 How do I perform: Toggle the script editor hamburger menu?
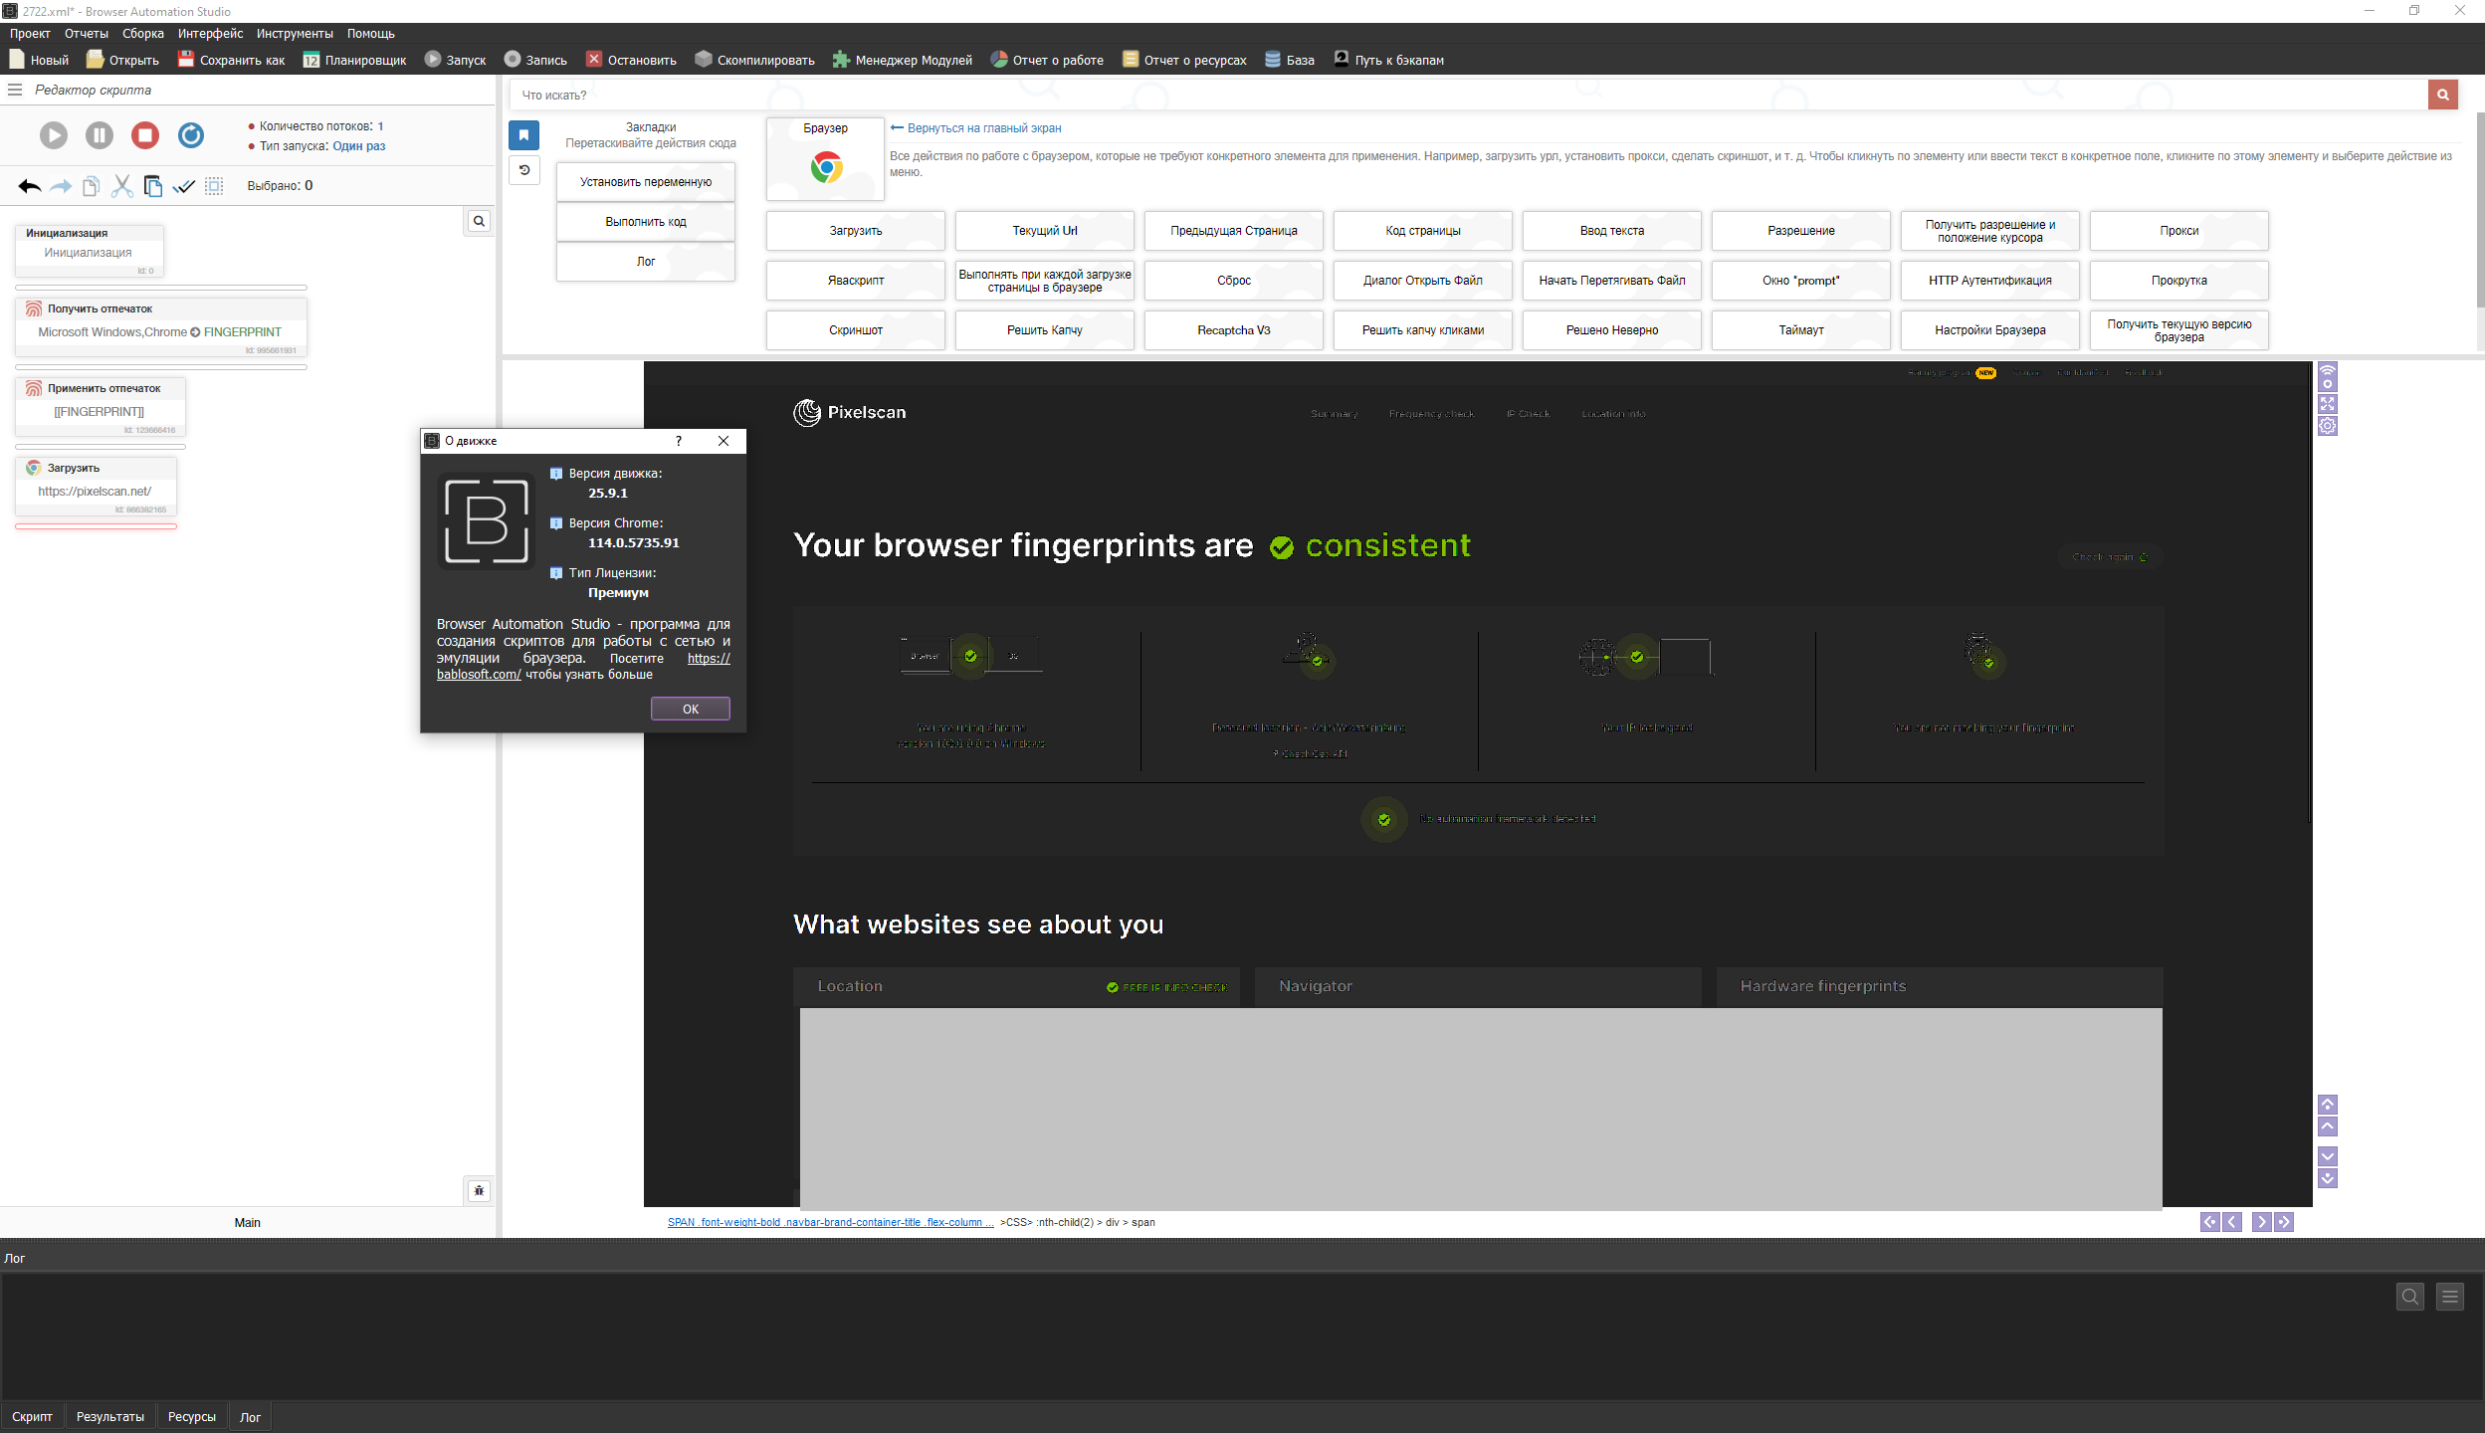coord(15,90)
